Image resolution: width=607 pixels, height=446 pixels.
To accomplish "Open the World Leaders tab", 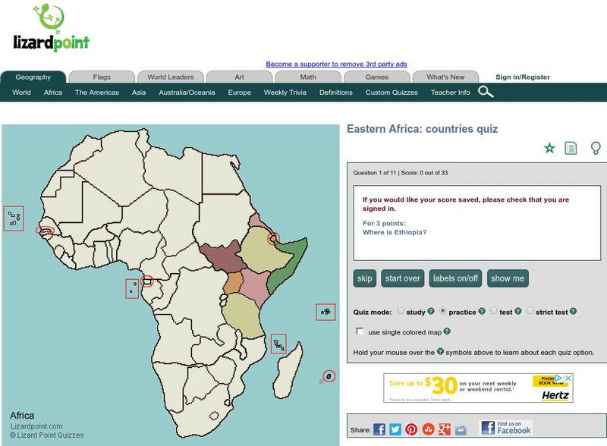I will tap(170, 77).
